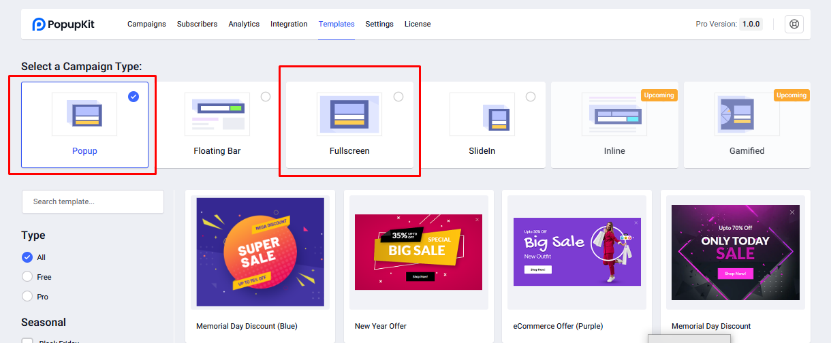Viewport: 831px width, 343px height.
Task: Open the Analytics tab
Action: (x=244, y=24)
